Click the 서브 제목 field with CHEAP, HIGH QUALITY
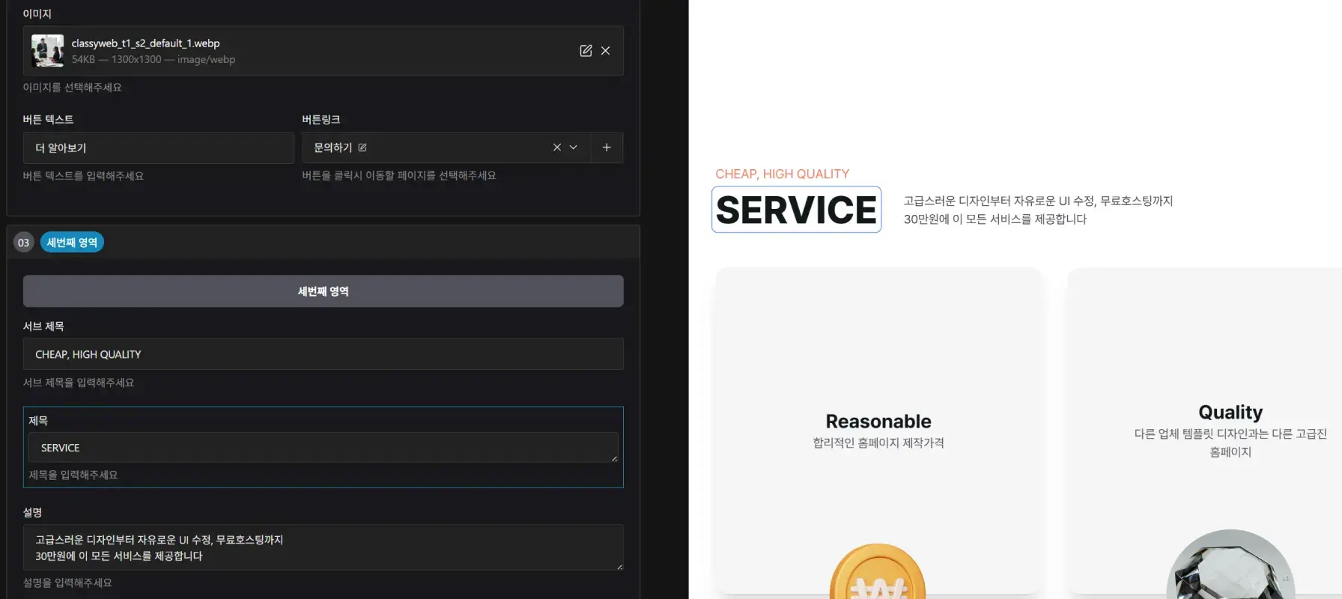 [x=323, y=354]
